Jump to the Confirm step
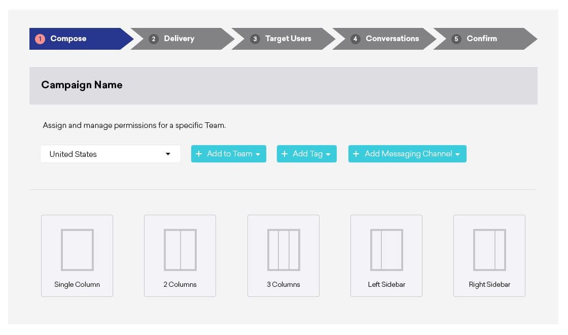Image resolution: width=568 pixels, height=335 pixels. pos(481,39)
